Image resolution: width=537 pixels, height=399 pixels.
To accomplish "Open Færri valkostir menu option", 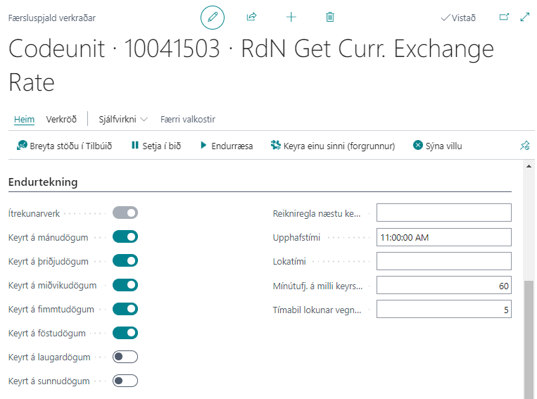I will (188, 119).
